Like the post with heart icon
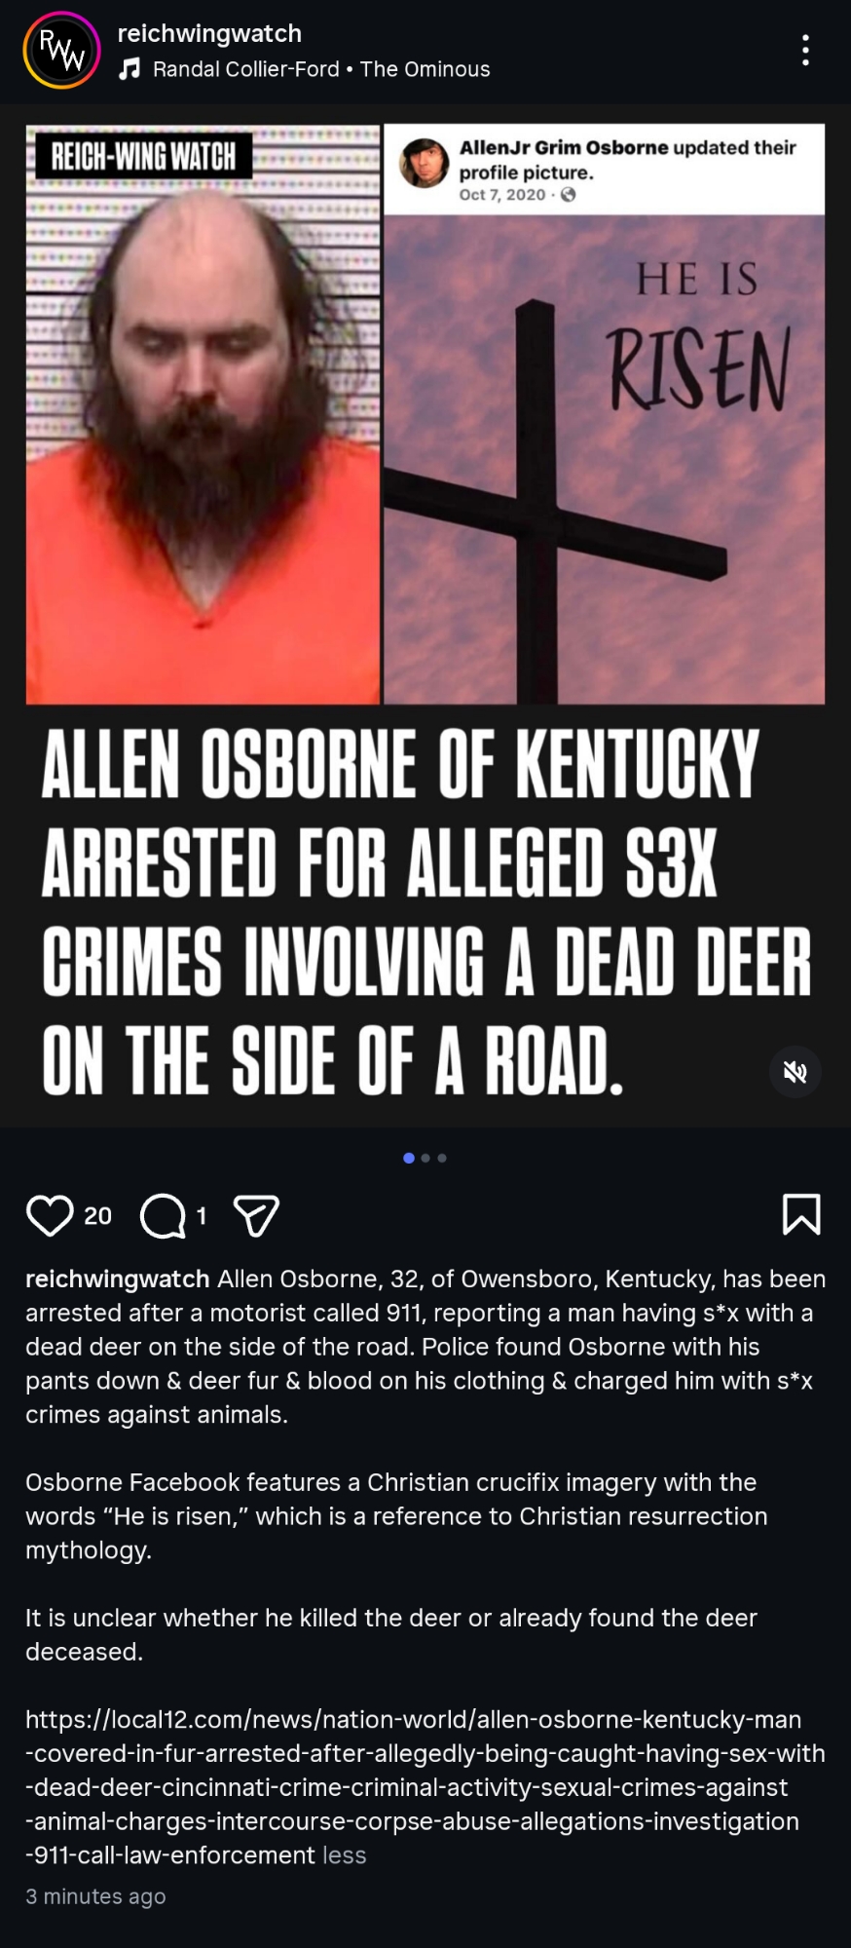This screenshot has height=1948, width=851. click(50, 1215)
